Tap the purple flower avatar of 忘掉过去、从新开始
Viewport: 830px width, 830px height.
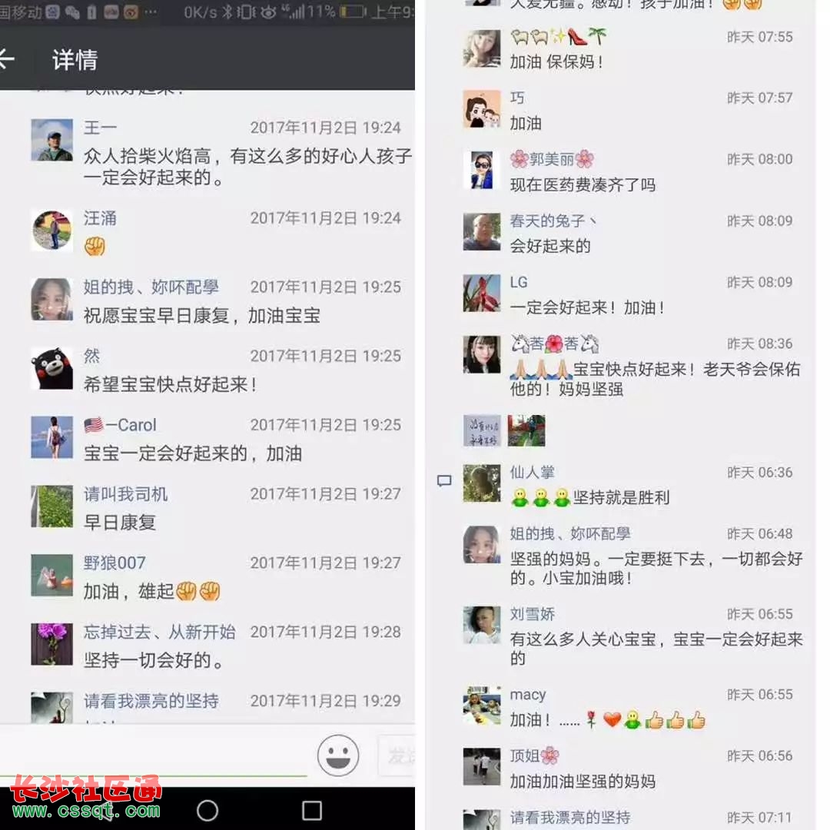click(x=52, y=644)
